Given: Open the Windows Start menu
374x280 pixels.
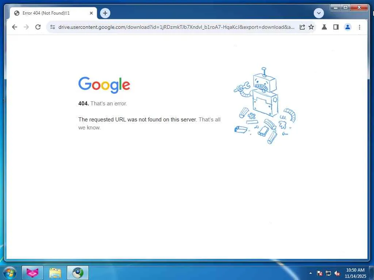Looking at the screenshot, I should coord(10,273).
